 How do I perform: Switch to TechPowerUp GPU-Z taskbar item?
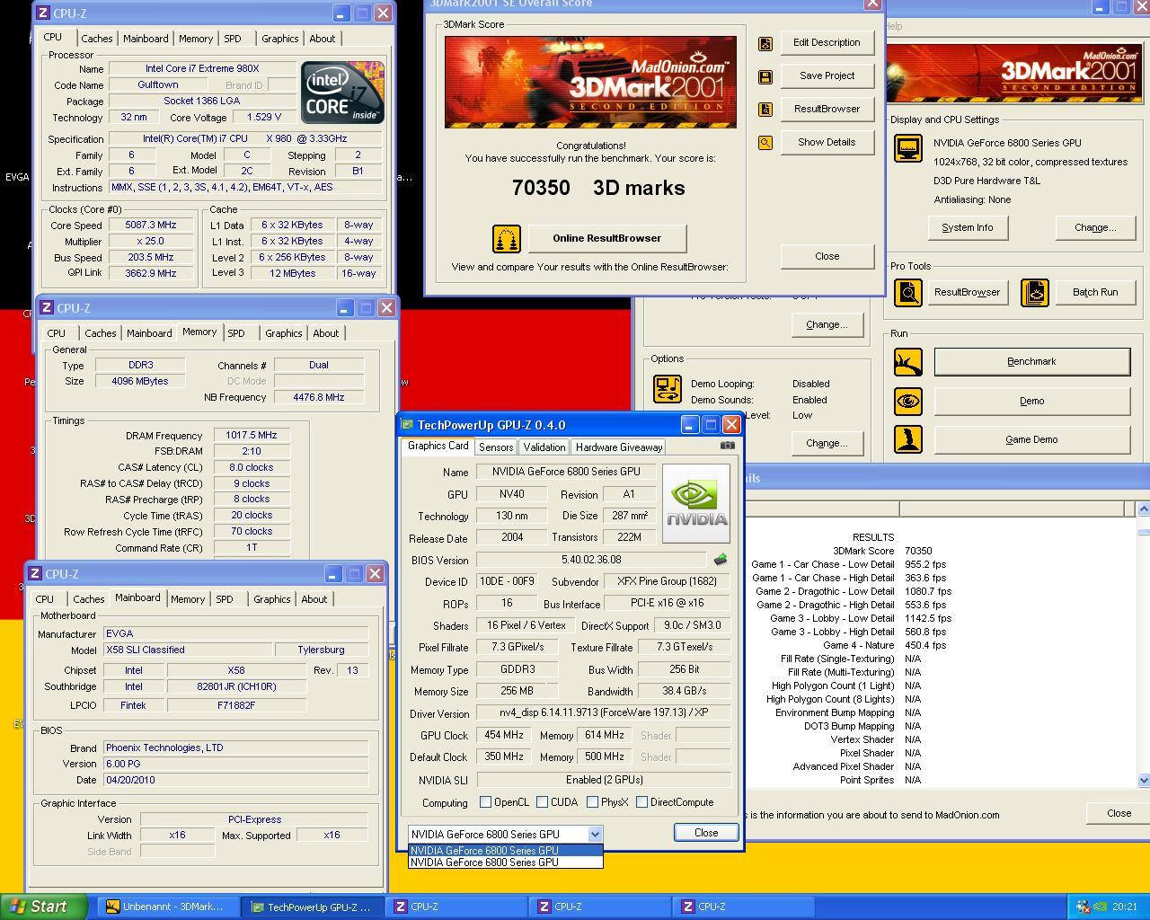313,907
